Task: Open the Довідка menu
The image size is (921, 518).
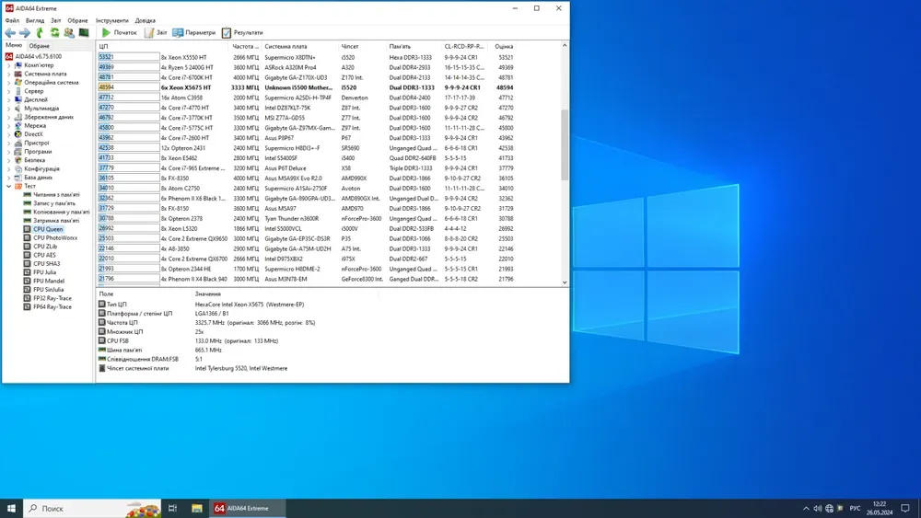Action: (146, 20)
